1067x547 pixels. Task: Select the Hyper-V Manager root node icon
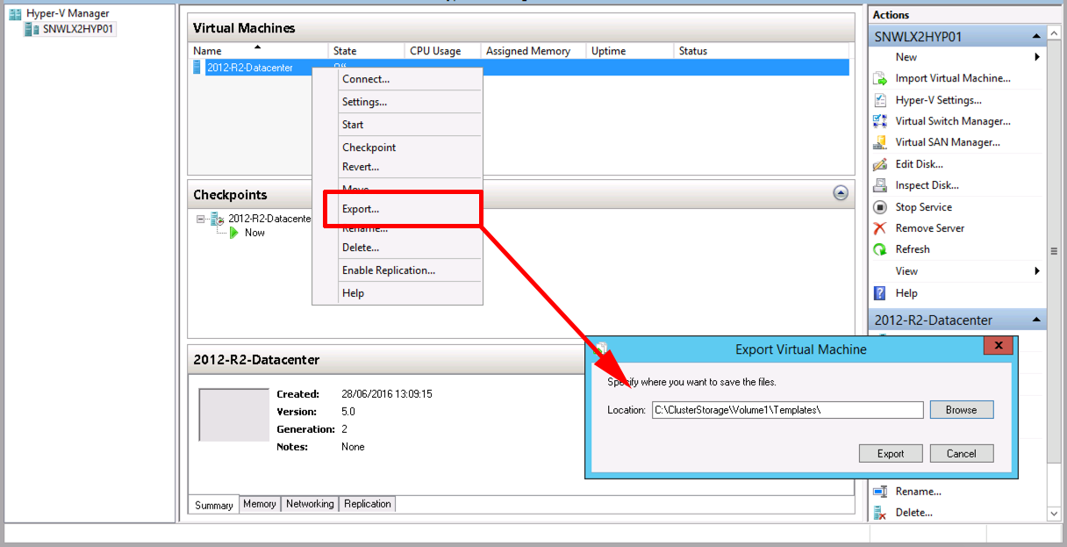[x=15, y=14]
